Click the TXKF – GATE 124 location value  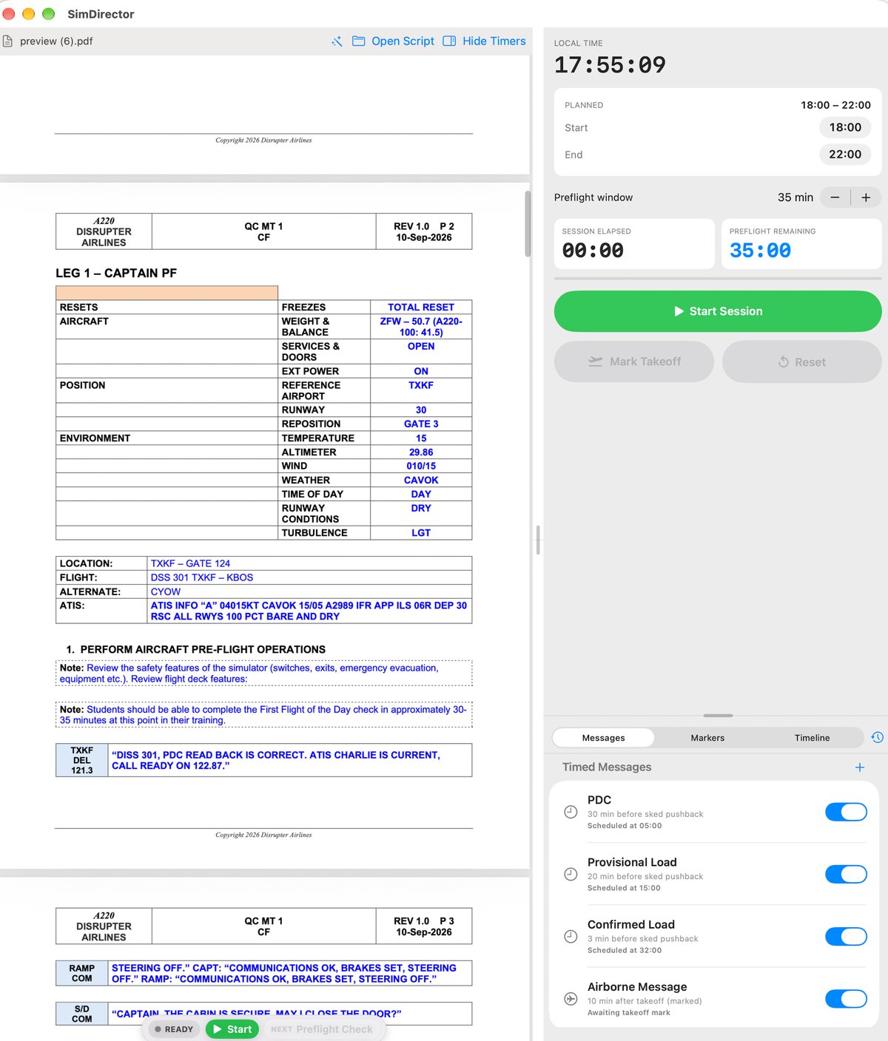click(190, 563)
